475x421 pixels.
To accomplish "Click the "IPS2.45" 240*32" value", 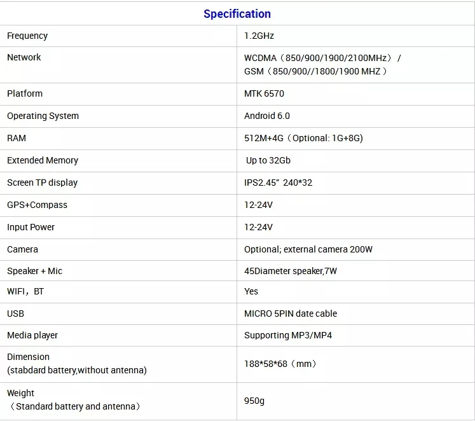I will tap(278, 183).
